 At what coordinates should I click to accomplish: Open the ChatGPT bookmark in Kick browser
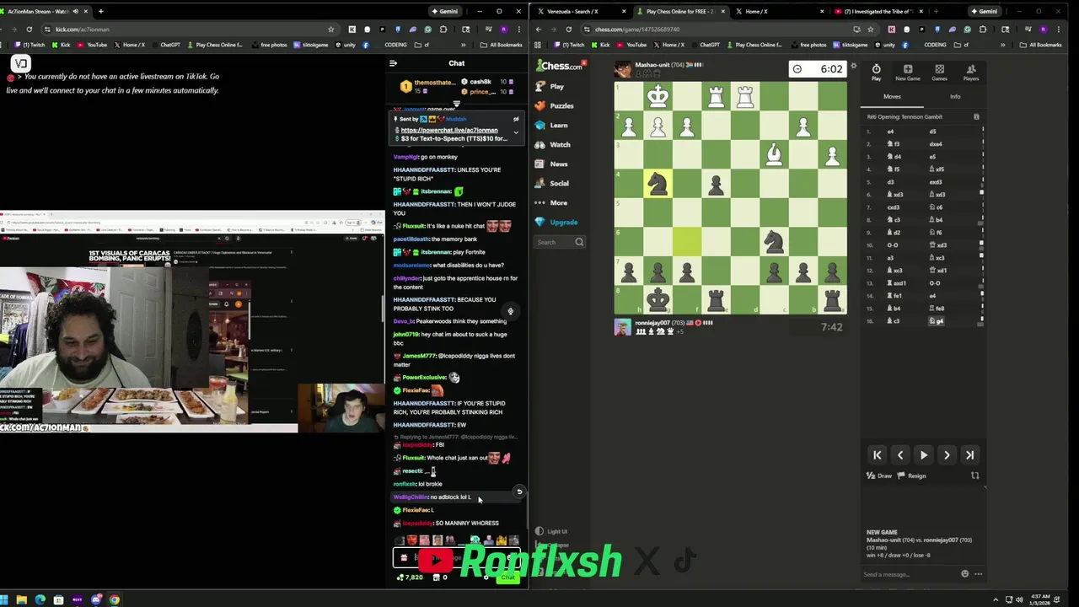[x=165, y=45]
